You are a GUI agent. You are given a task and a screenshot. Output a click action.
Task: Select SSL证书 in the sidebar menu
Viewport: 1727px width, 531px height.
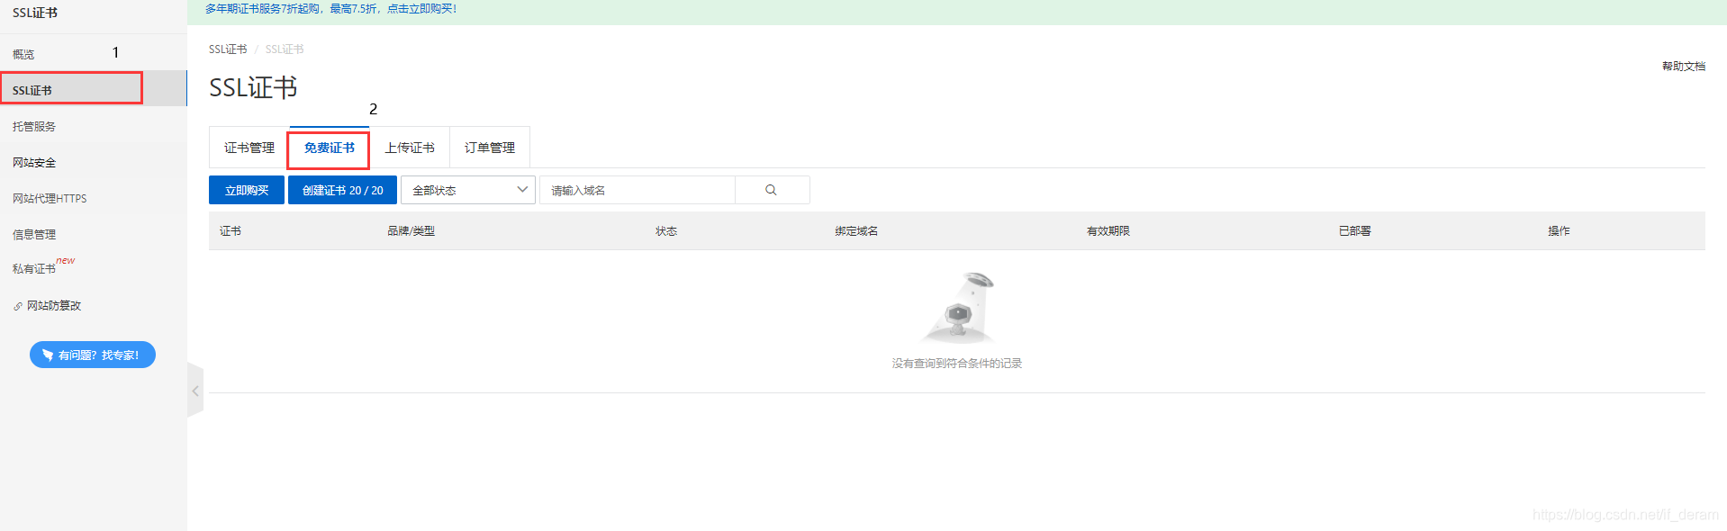(94, 89)
